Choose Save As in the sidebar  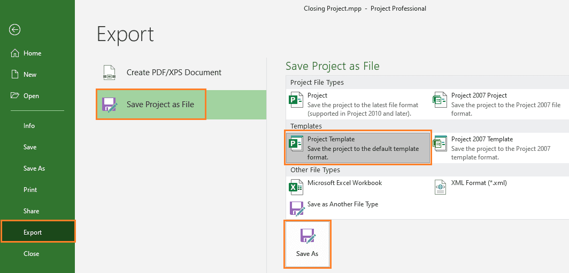tap(37, 168)
